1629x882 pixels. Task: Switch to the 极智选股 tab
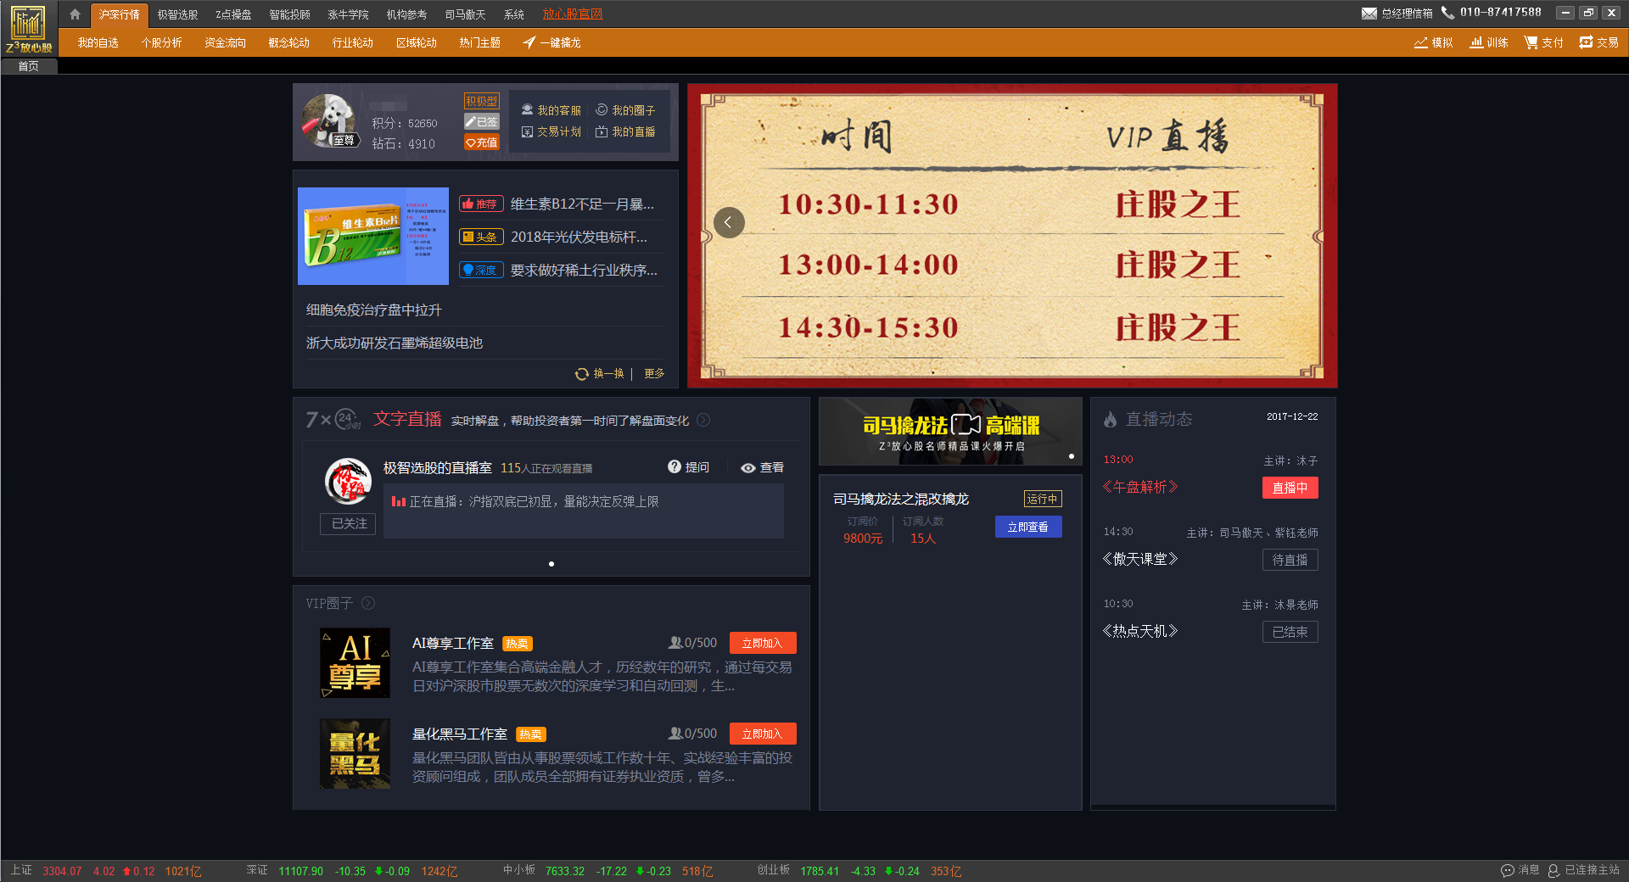(177, 14)
